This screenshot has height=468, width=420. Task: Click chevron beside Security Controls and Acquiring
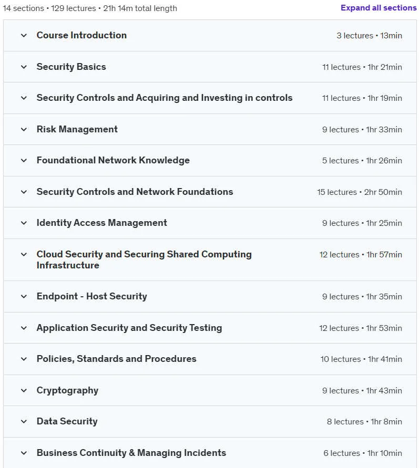point(24,98)
